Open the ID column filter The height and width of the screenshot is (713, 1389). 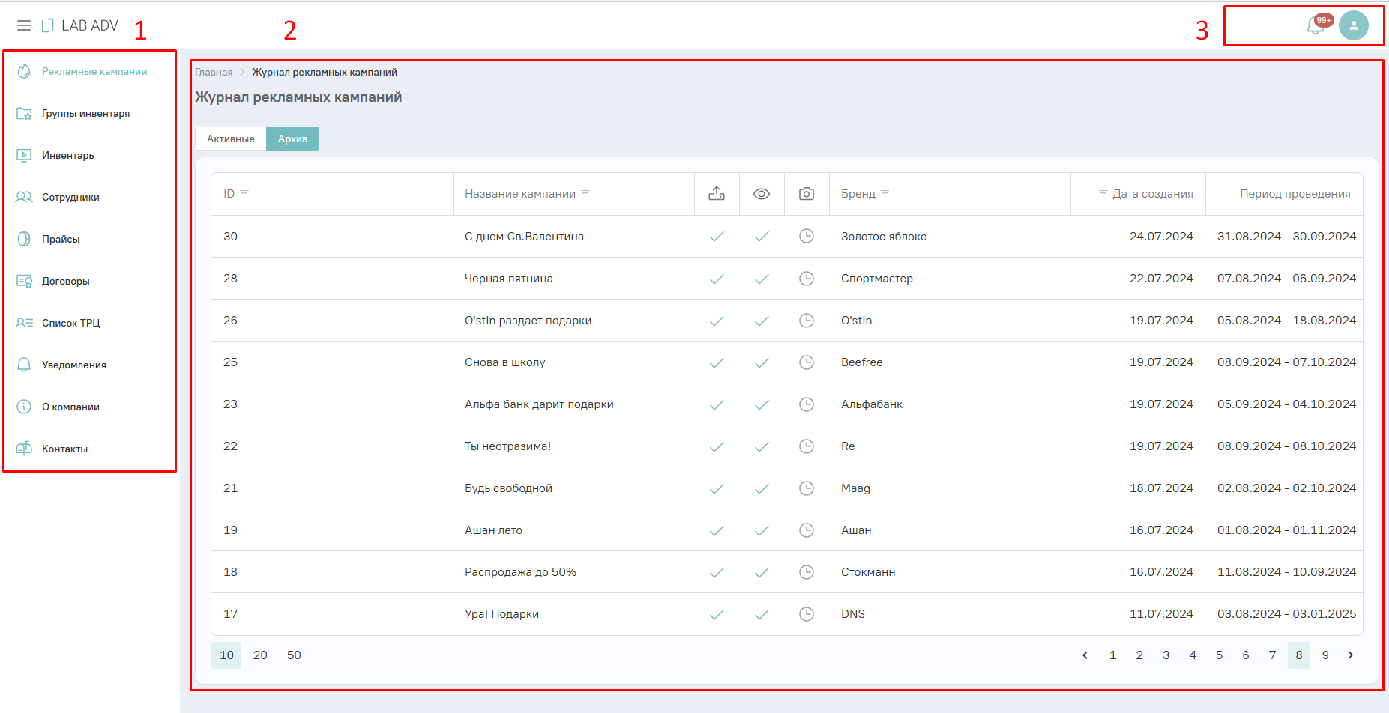244,193
